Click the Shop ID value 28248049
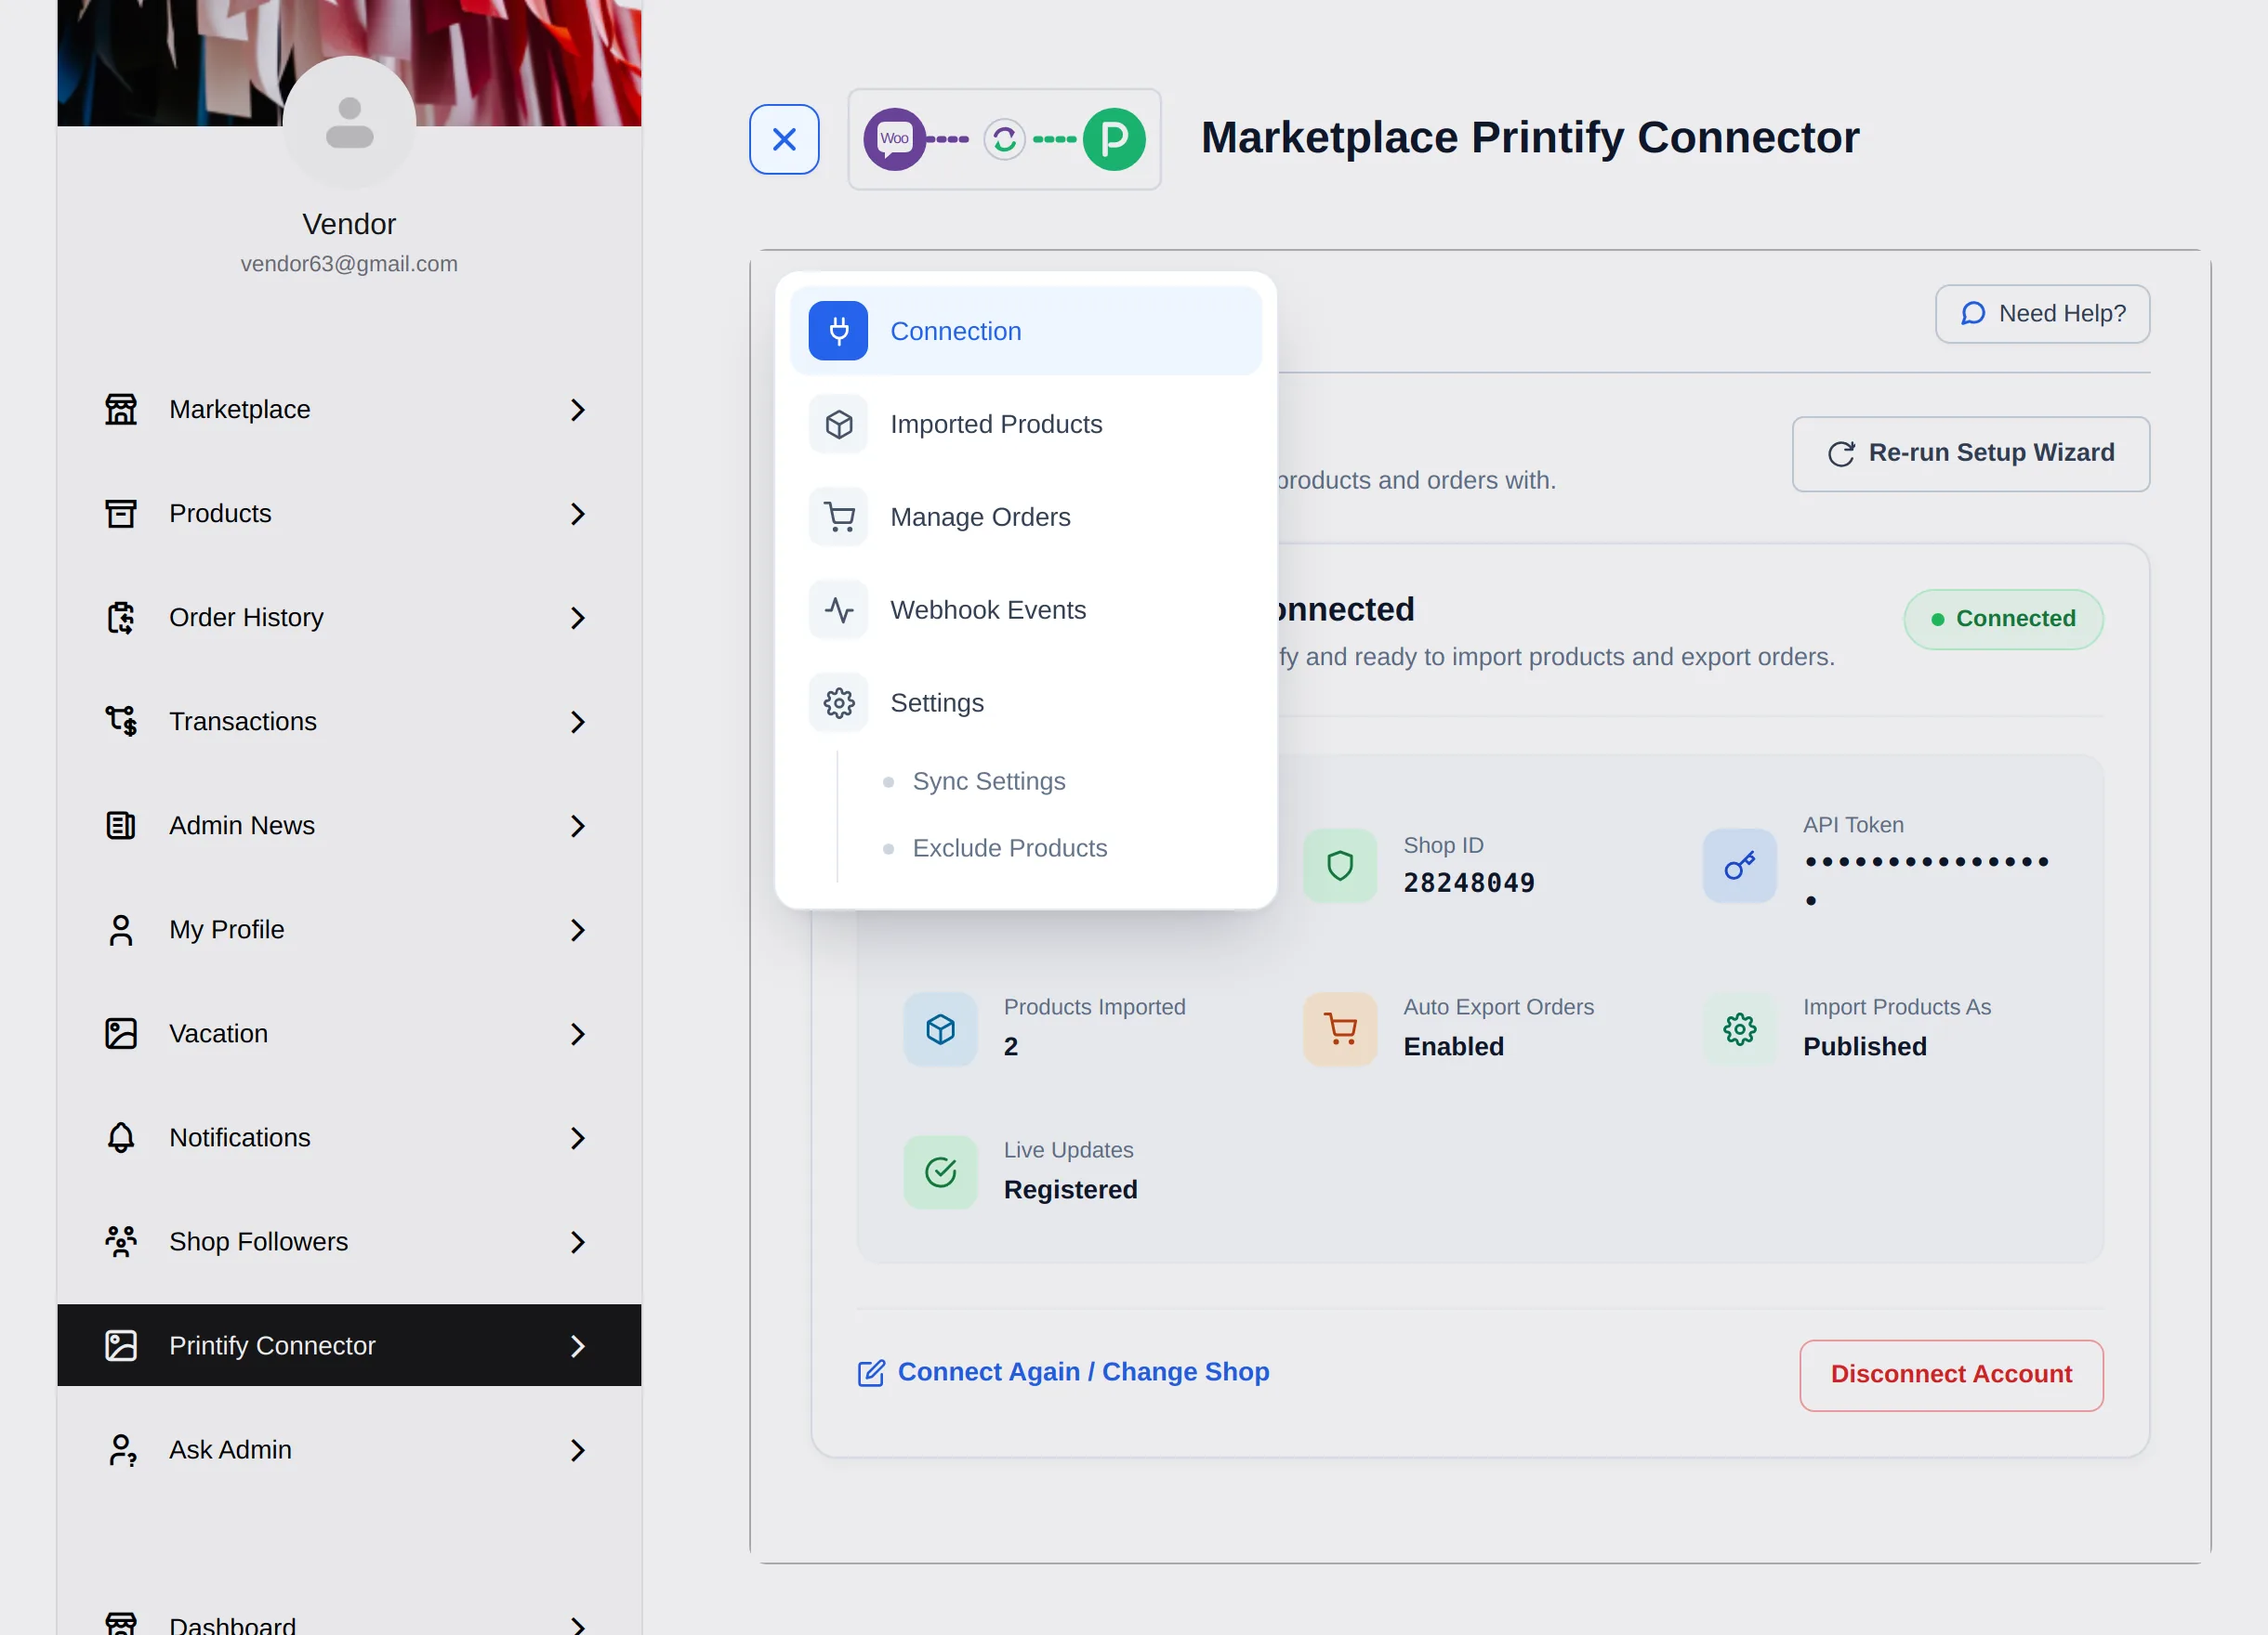 [1469, 883]
